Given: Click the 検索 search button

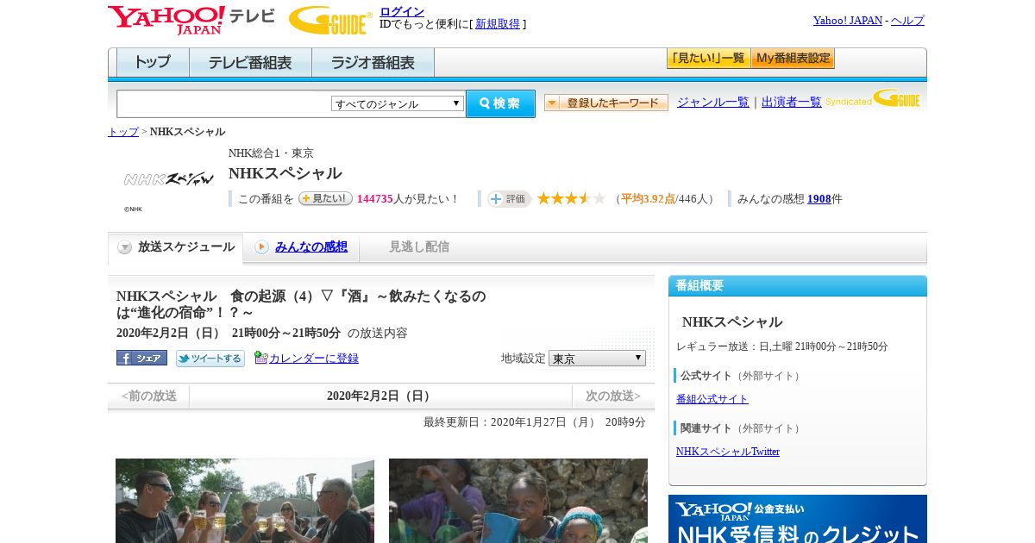Looking at the screenshot, I should [x=500, y=103].
